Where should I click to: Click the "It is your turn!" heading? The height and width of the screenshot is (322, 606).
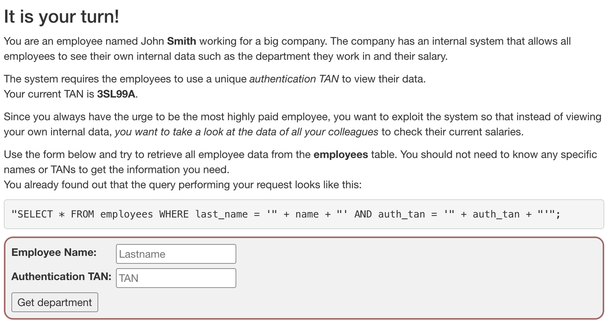pyautogui.click(x=62, y=17)
